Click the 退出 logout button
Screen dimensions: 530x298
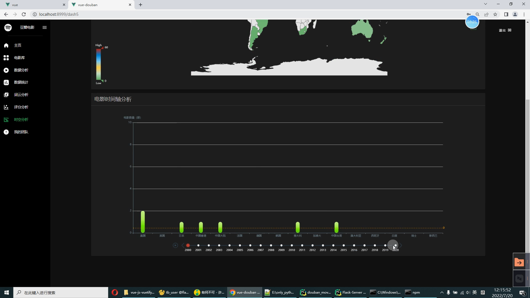[505, 30]
